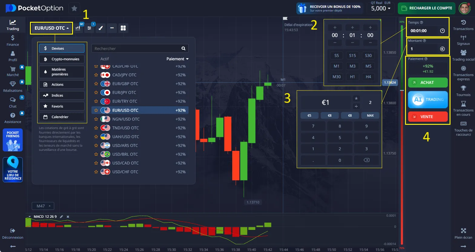Open Transactions express in the right sidebar

[463, 73]
